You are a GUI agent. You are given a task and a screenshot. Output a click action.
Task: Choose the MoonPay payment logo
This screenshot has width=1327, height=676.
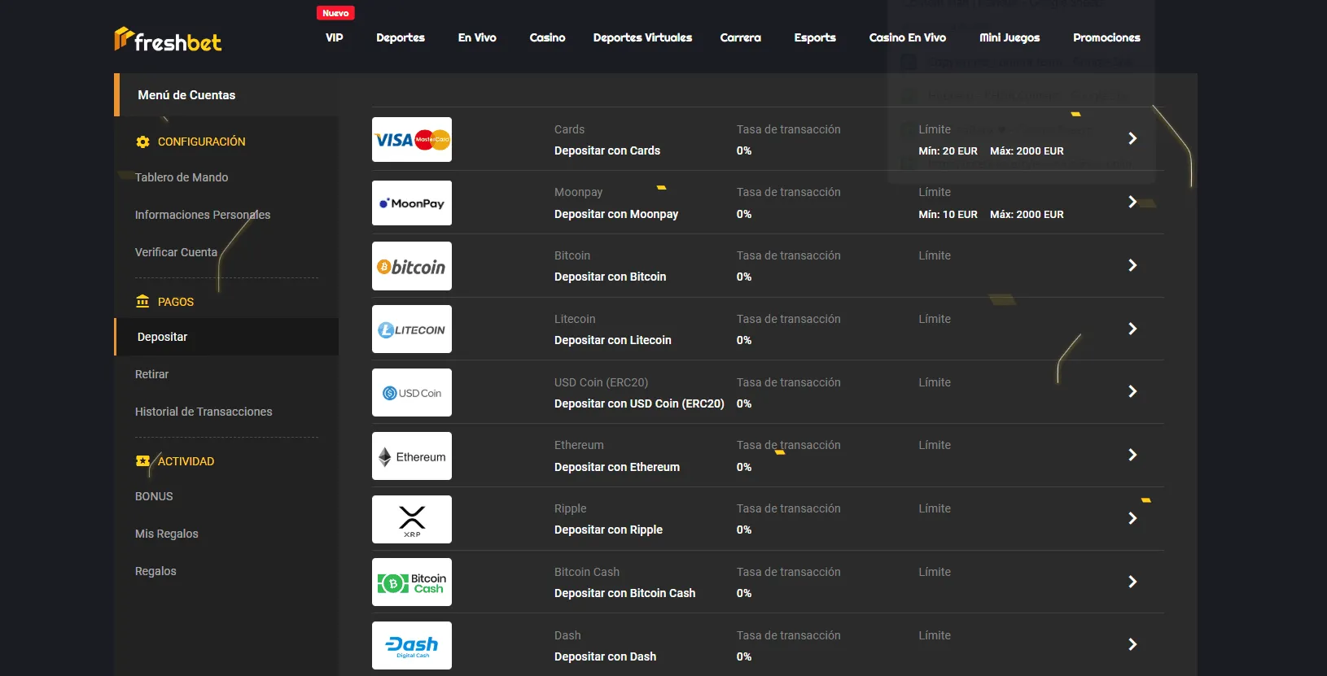click(x=412, y=203)
